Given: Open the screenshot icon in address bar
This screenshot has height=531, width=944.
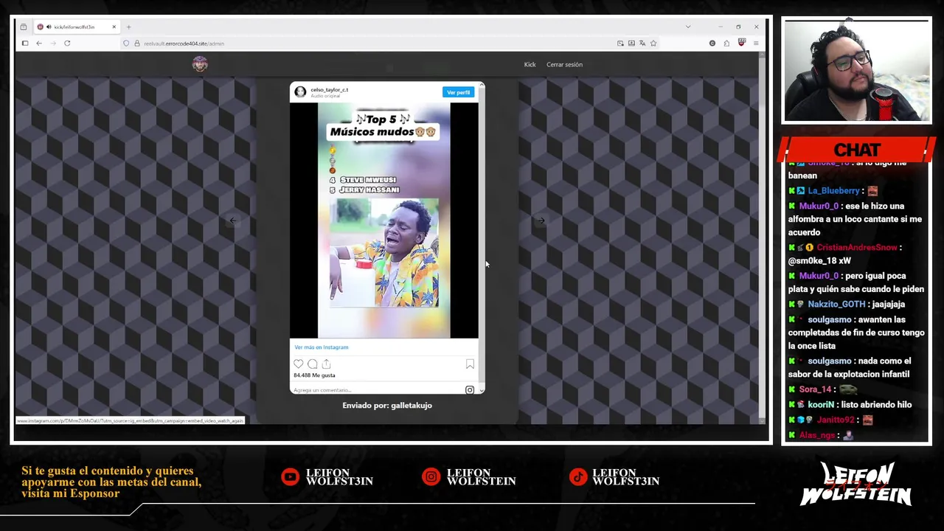Looking at the screenshot, I should tap(631, 44).
